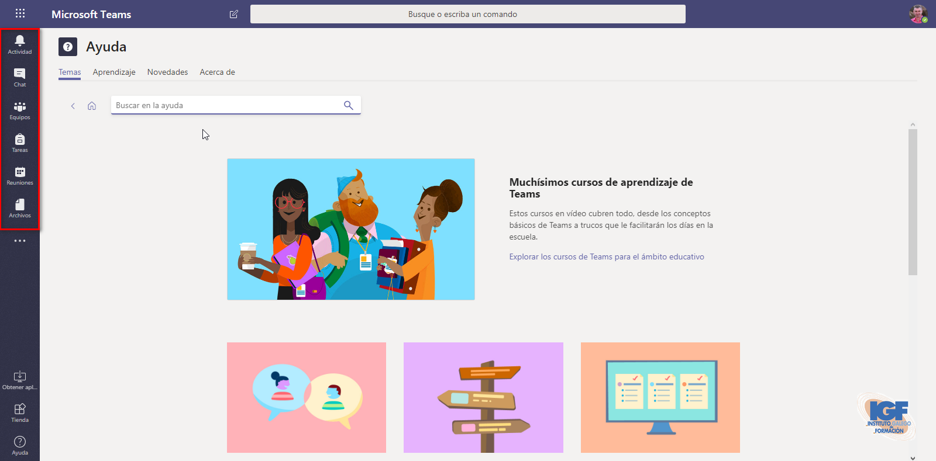
Task: Click the magnifier search button in help
Action: click(x=349, y=105)
